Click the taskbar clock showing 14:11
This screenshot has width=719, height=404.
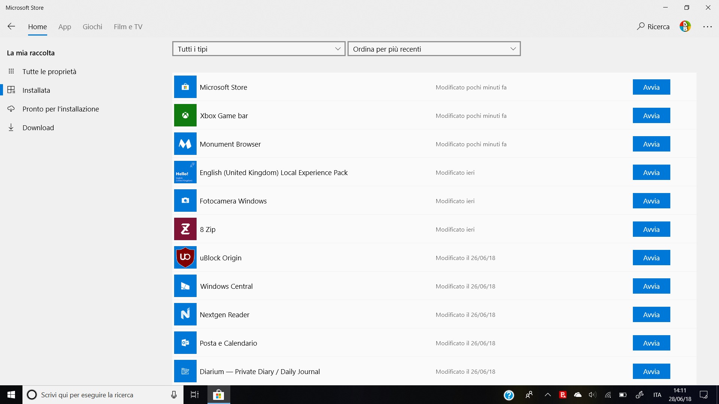click(680, 395)
